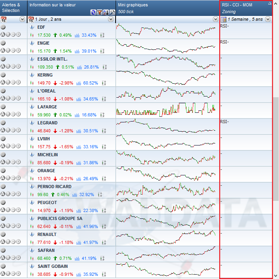
Task: Click small triangle icon in RSI - CCI - MOM header
Action: coord(270,3)
